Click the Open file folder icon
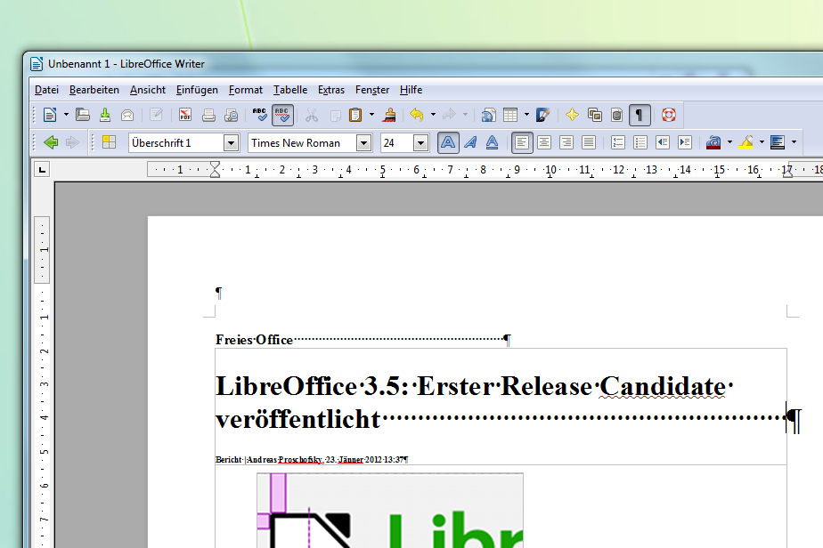 [x=83, y=115]
